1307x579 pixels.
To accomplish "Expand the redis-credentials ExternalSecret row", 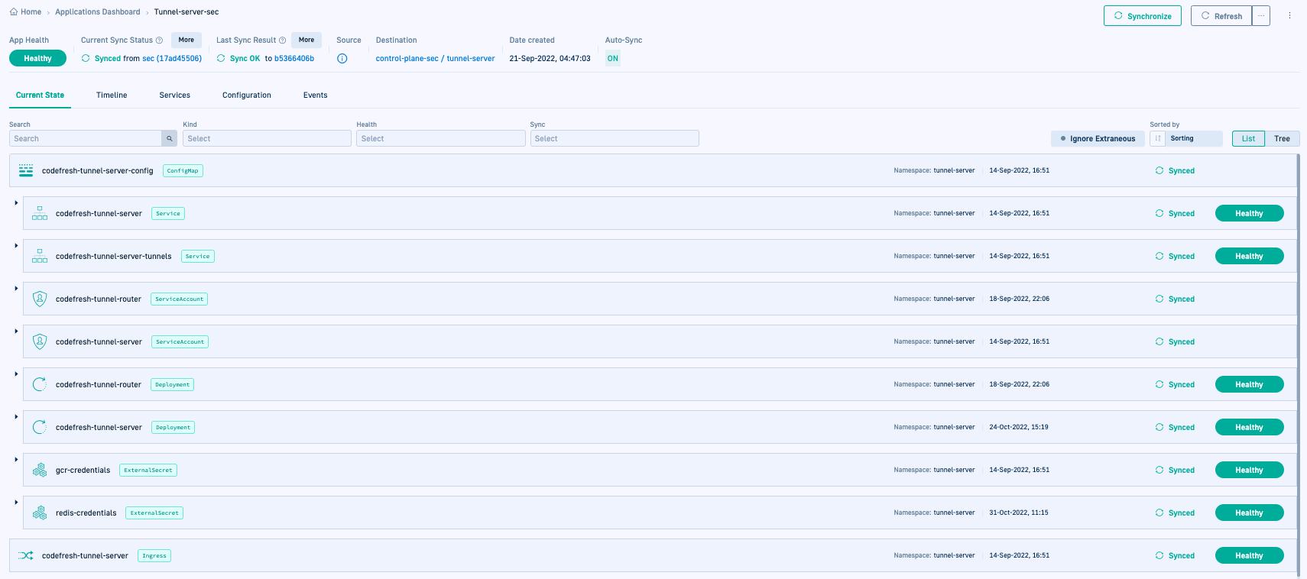I will click(x=16, y=503).
